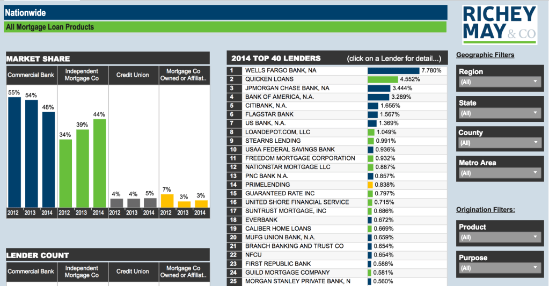The width and height of the screenshot is (549, 286).
Task: Select 2014 Credit Union gray bar
Action: 150,203
